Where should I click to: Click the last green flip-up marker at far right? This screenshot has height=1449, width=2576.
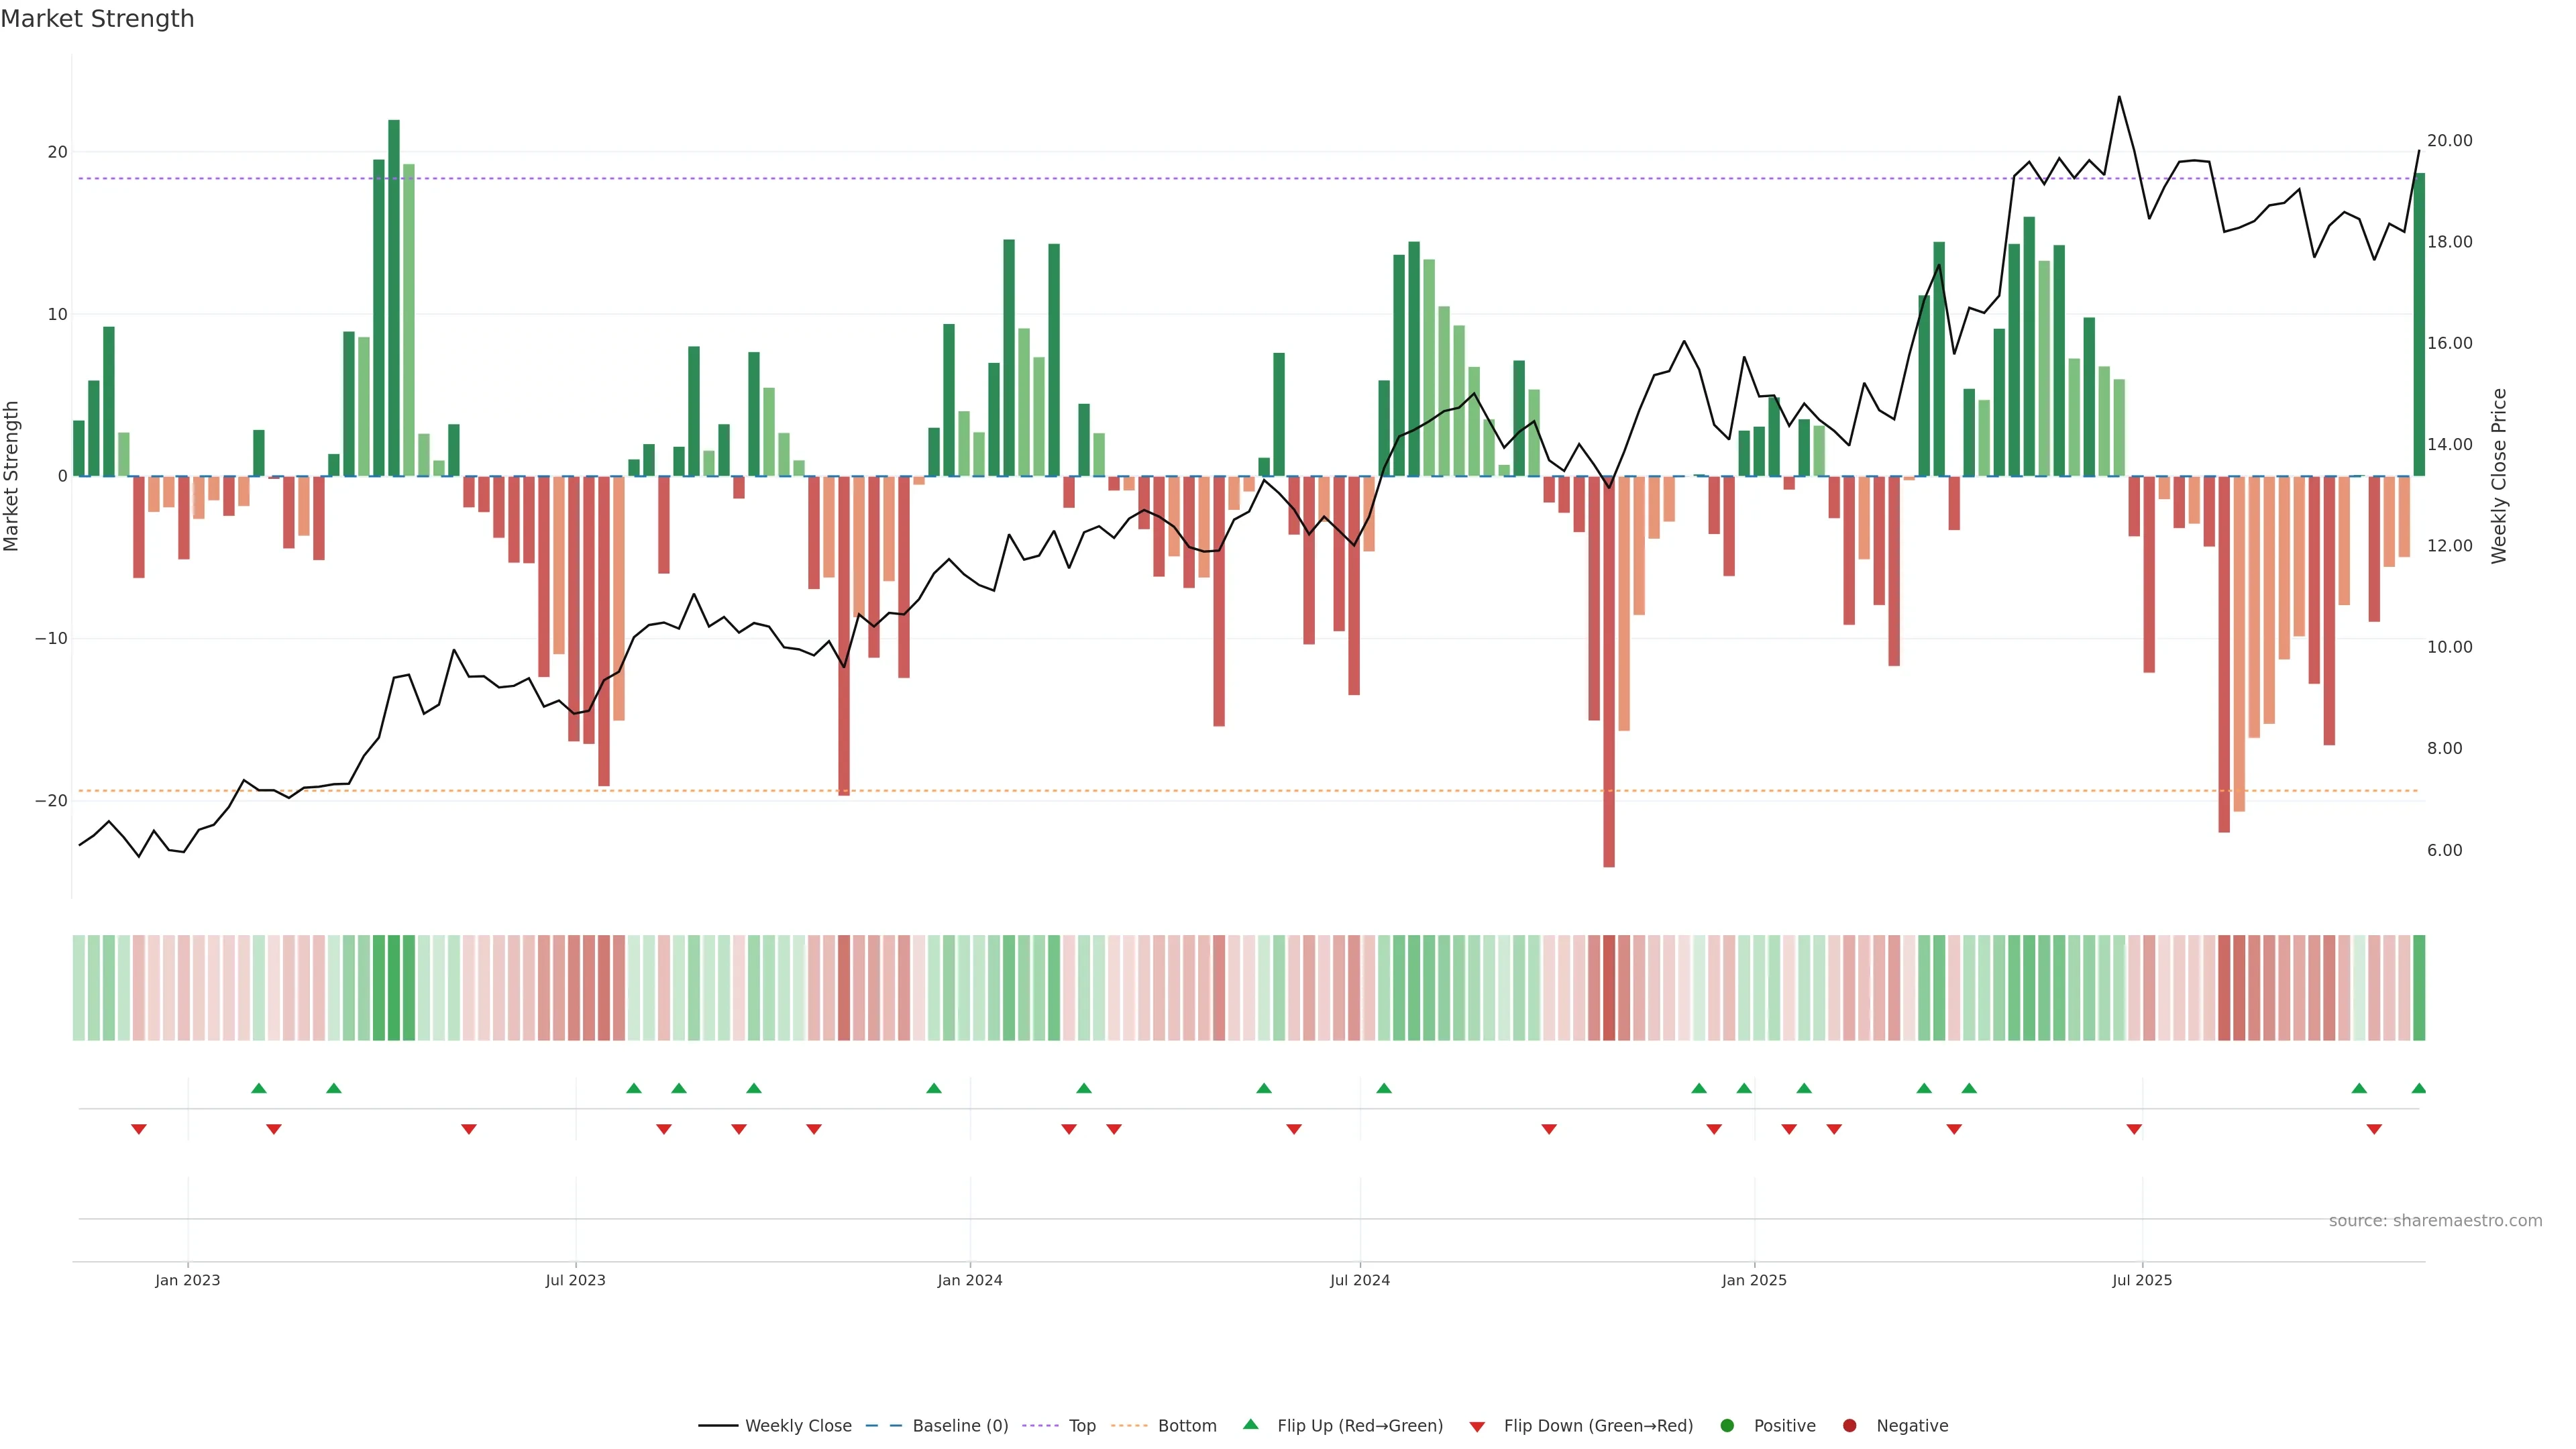point(2418,1088)
